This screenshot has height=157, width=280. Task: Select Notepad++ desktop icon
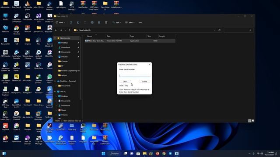pyautogui.click(x=28, y=90)
